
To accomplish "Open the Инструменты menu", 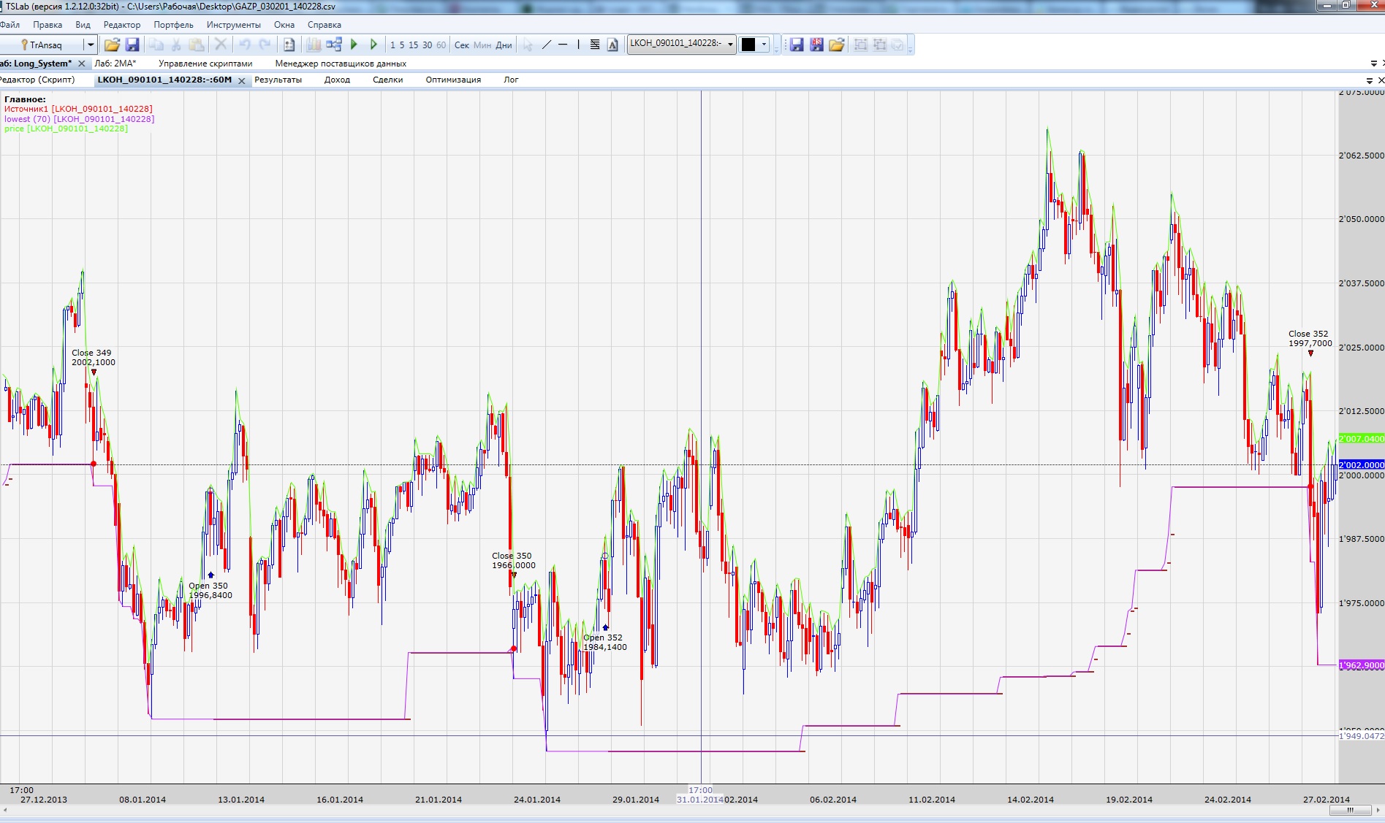I will coord(233,25).
